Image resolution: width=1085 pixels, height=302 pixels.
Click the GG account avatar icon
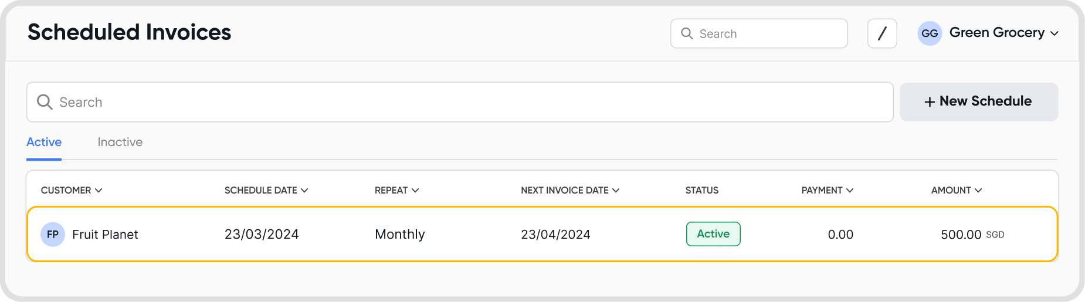(930, 33)
